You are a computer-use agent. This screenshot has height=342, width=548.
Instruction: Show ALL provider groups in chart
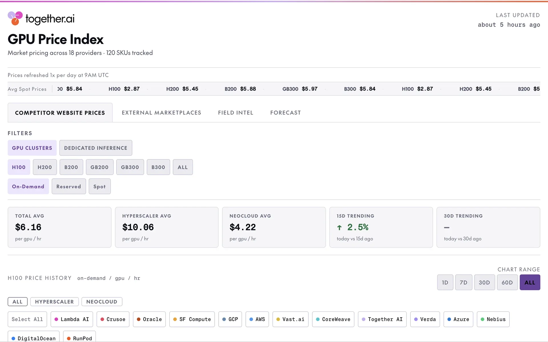click(17, 302)
